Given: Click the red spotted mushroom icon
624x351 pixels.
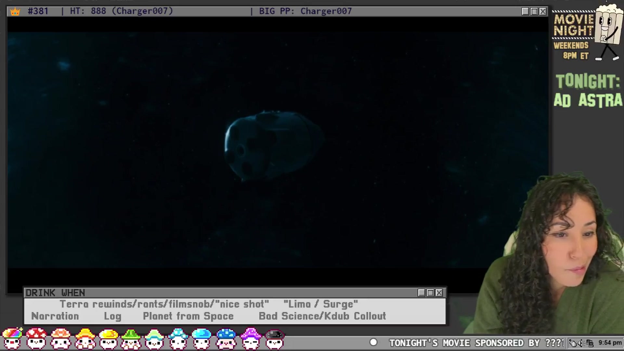Looking at the screenshot, I should point(36,339).
